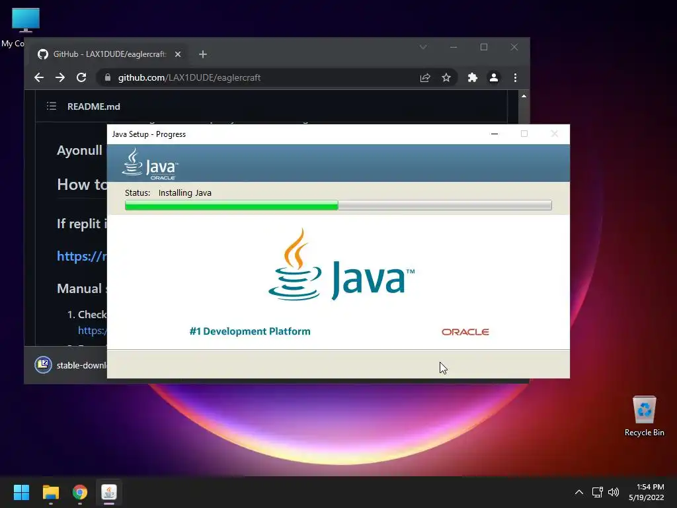Open network status tray icon
This screenshot has width=677, height=508.
tap(597, 492)
